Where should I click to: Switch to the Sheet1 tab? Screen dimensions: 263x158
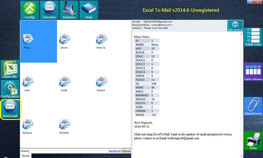26,156
